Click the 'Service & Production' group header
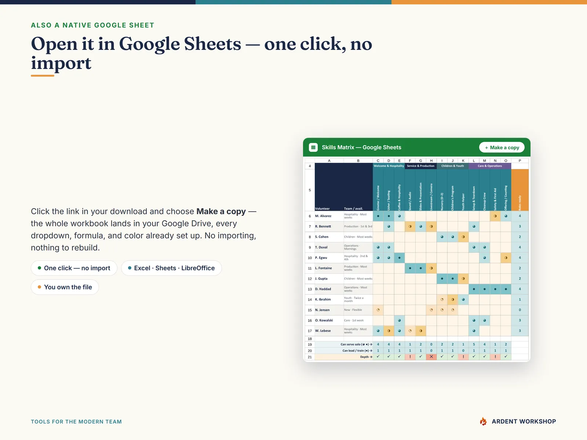This screenshot has height=440, width=587. coord(420,166)
